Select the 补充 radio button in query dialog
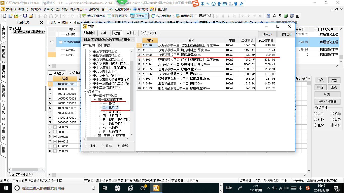Viewport: 344px width, 193px height. (x=102, y=146)
